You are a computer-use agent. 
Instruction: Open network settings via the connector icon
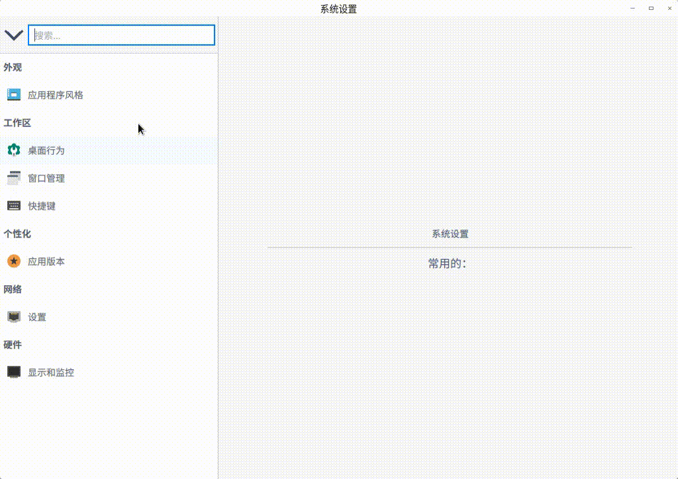click(13, 316)
